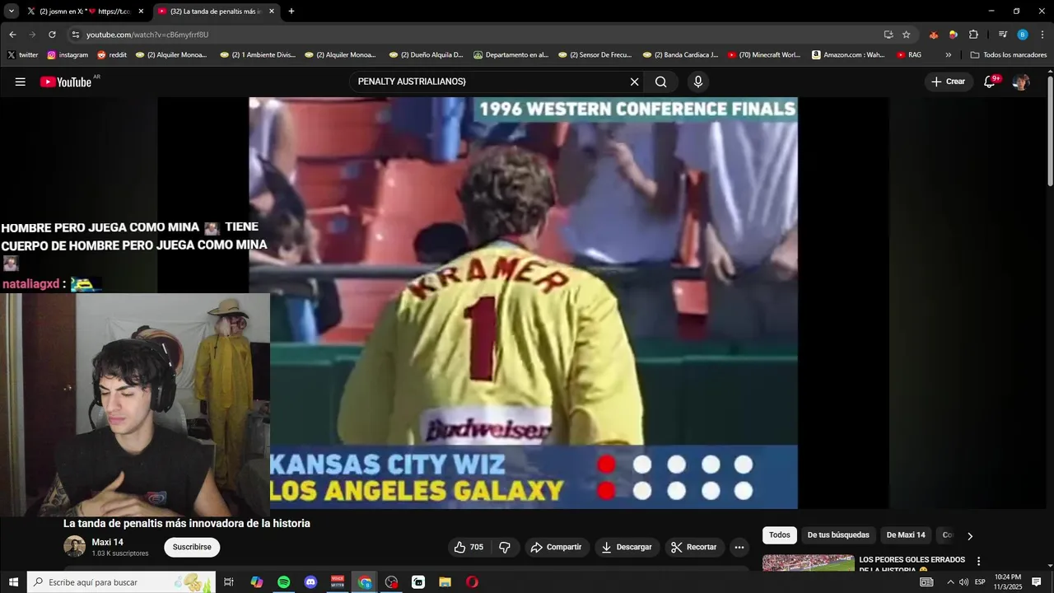The width and height of the screenshot is (1054, 593).
Task: Open the more actions ellipsis menu
Action: [739, 547]
